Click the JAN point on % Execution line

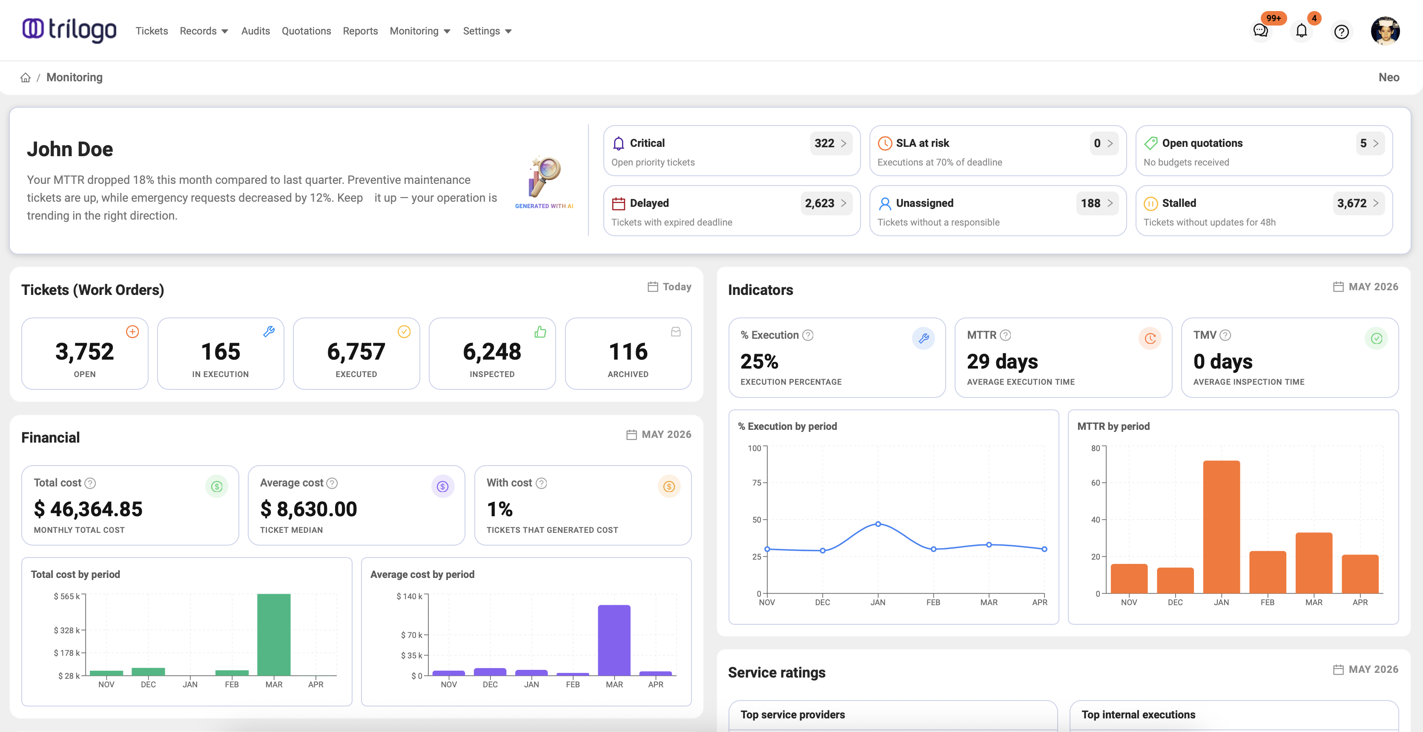[x=878, y=524]
